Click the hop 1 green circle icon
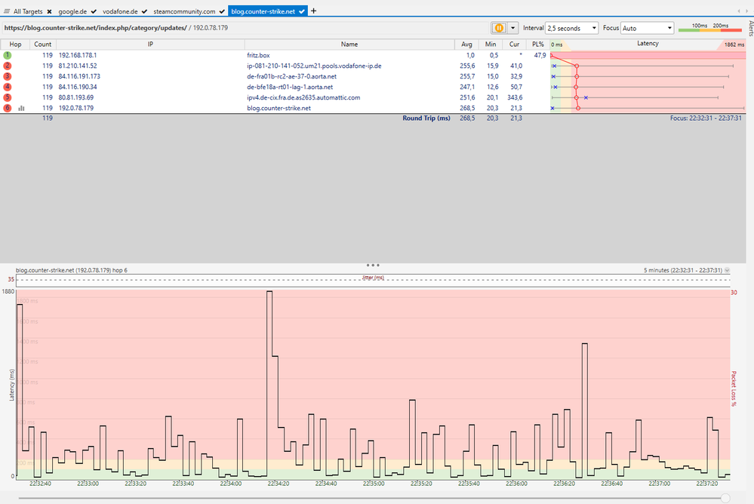754x504 pixels. 7,55
